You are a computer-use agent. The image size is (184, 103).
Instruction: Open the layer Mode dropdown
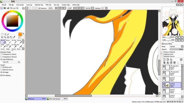182,46
